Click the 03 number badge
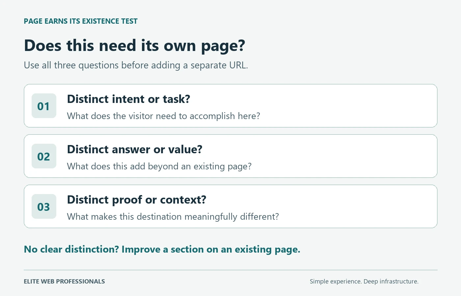Viewport: 461px width, 296px height. click(44, 207)
